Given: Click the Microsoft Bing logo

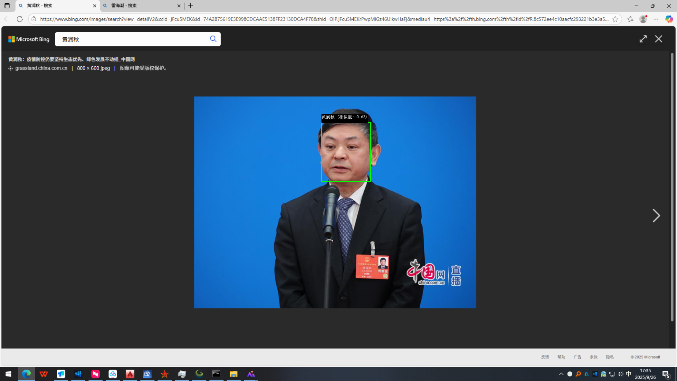Looking at the screenshot, I should tap(29, 39).
